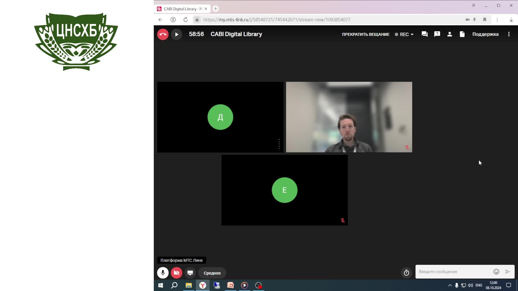Mute your microphone
Viewport: 518px width, 291px height.
pyautogui.click(x=163, y=273)
